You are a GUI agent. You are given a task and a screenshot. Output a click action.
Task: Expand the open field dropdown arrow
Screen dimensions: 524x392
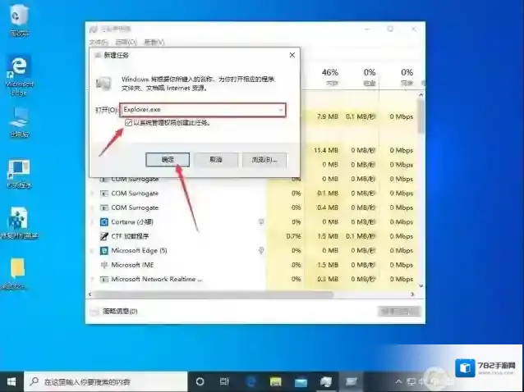281,110
